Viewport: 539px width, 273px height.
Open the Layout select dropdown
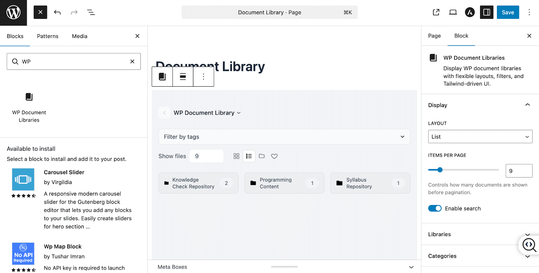click(480, 137)
